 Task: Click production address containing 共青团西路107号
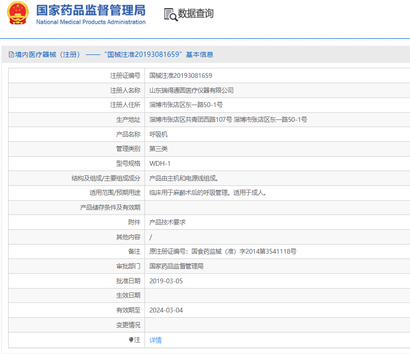(x=228, y=119)
